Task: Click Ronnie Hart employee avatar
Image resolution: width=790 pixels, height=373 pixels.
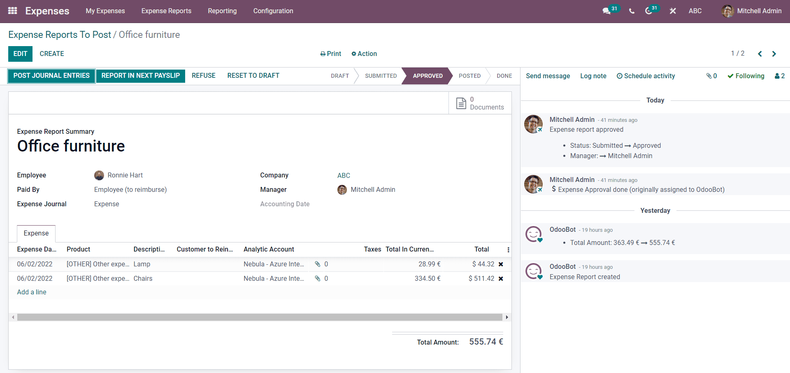Action: coord(99,175)
